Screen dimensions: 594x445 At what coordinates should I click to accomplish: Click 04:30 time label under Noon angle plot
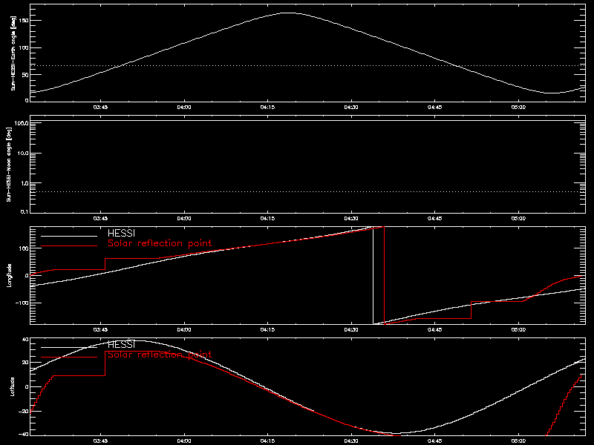(x=351, y=219)
